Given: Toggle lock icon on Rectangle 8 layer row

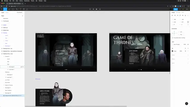Looking at the screenshot, I should (21, 67).
